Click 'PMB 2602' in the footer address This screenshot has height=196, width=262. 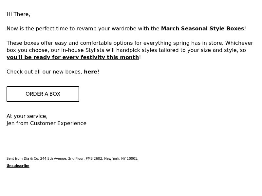point(94,158)
